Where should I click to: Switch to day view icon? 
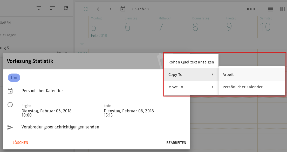click(270, 9)
